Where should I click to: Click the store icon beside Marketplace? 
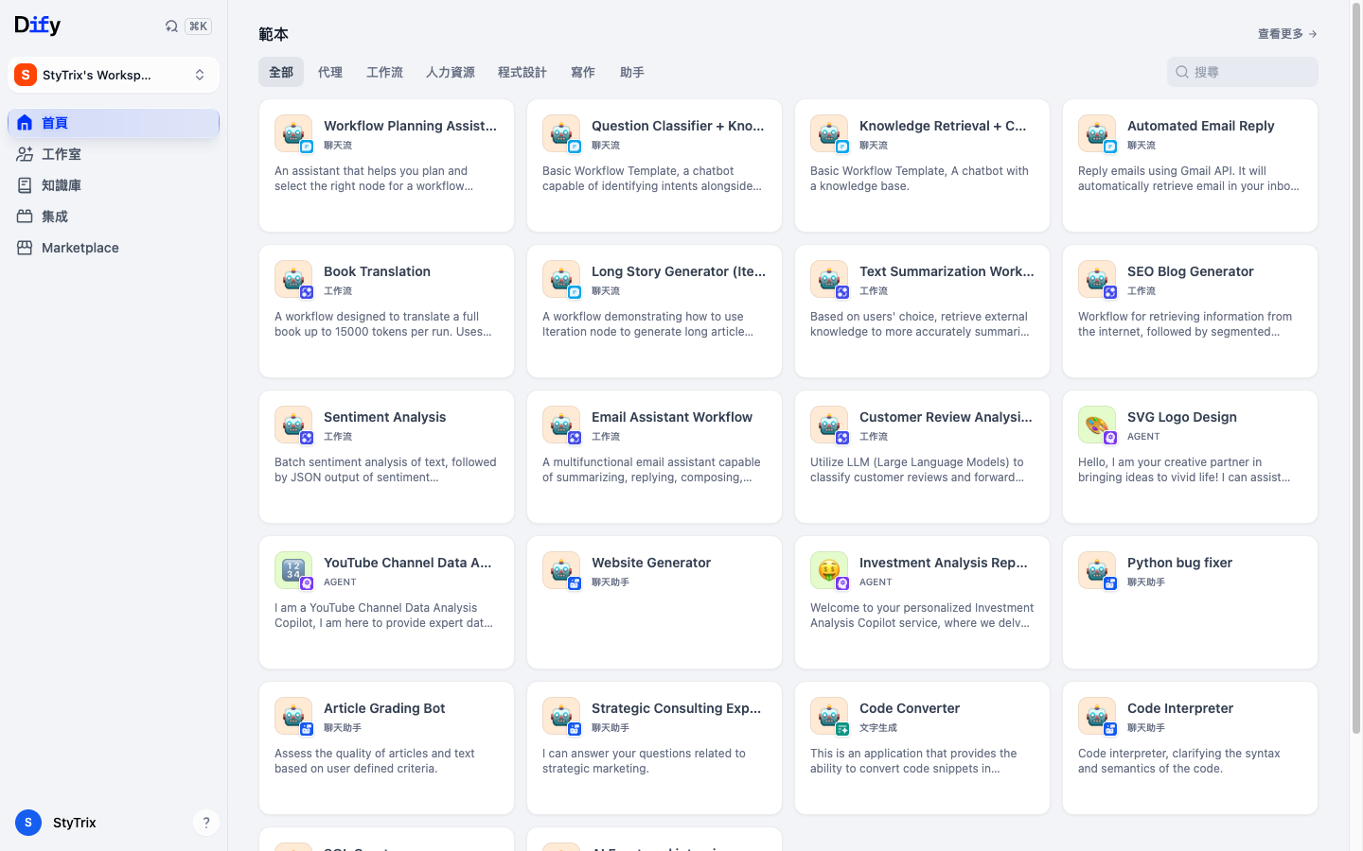tap(25, 248)
